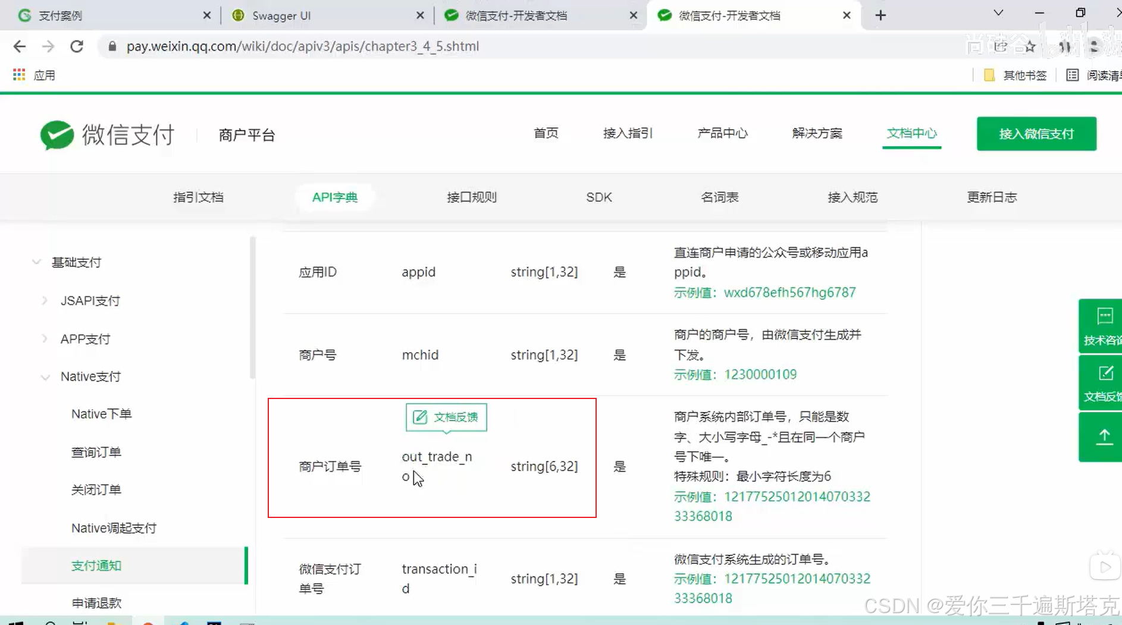
Task: Click the mchid parameter name
Action: [x=420, y=355]
